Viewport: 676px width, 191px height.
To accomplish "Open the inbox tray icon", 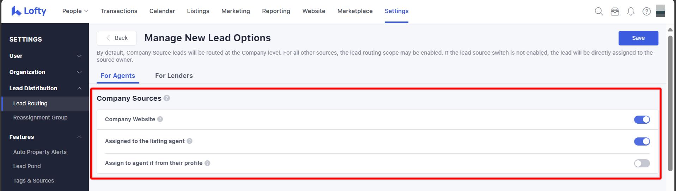I will [615, 11].
